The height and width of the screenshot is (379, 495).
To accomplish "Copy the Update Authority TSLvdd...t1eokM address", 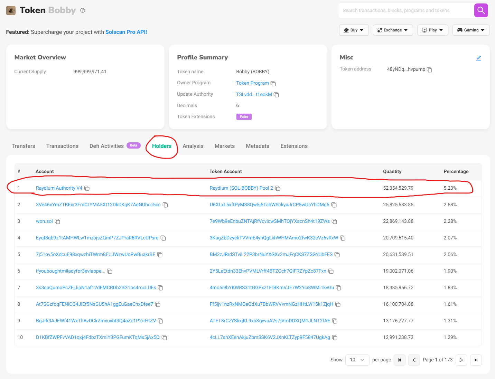I will [x=276, y=95].
